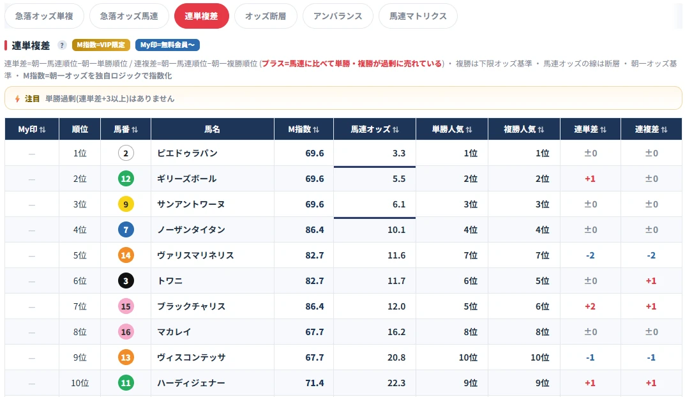Viewport: 685px width, 397px height.
Task: Click horse number 9 yellow badge
Action: coord(126,204)
